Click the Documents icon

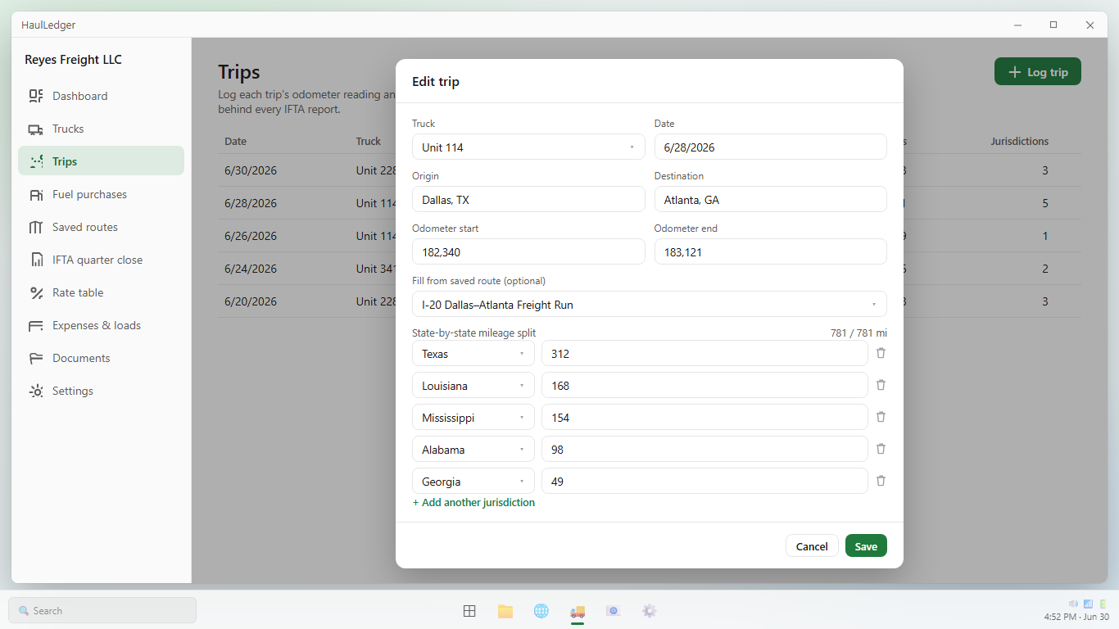[36, 358]
